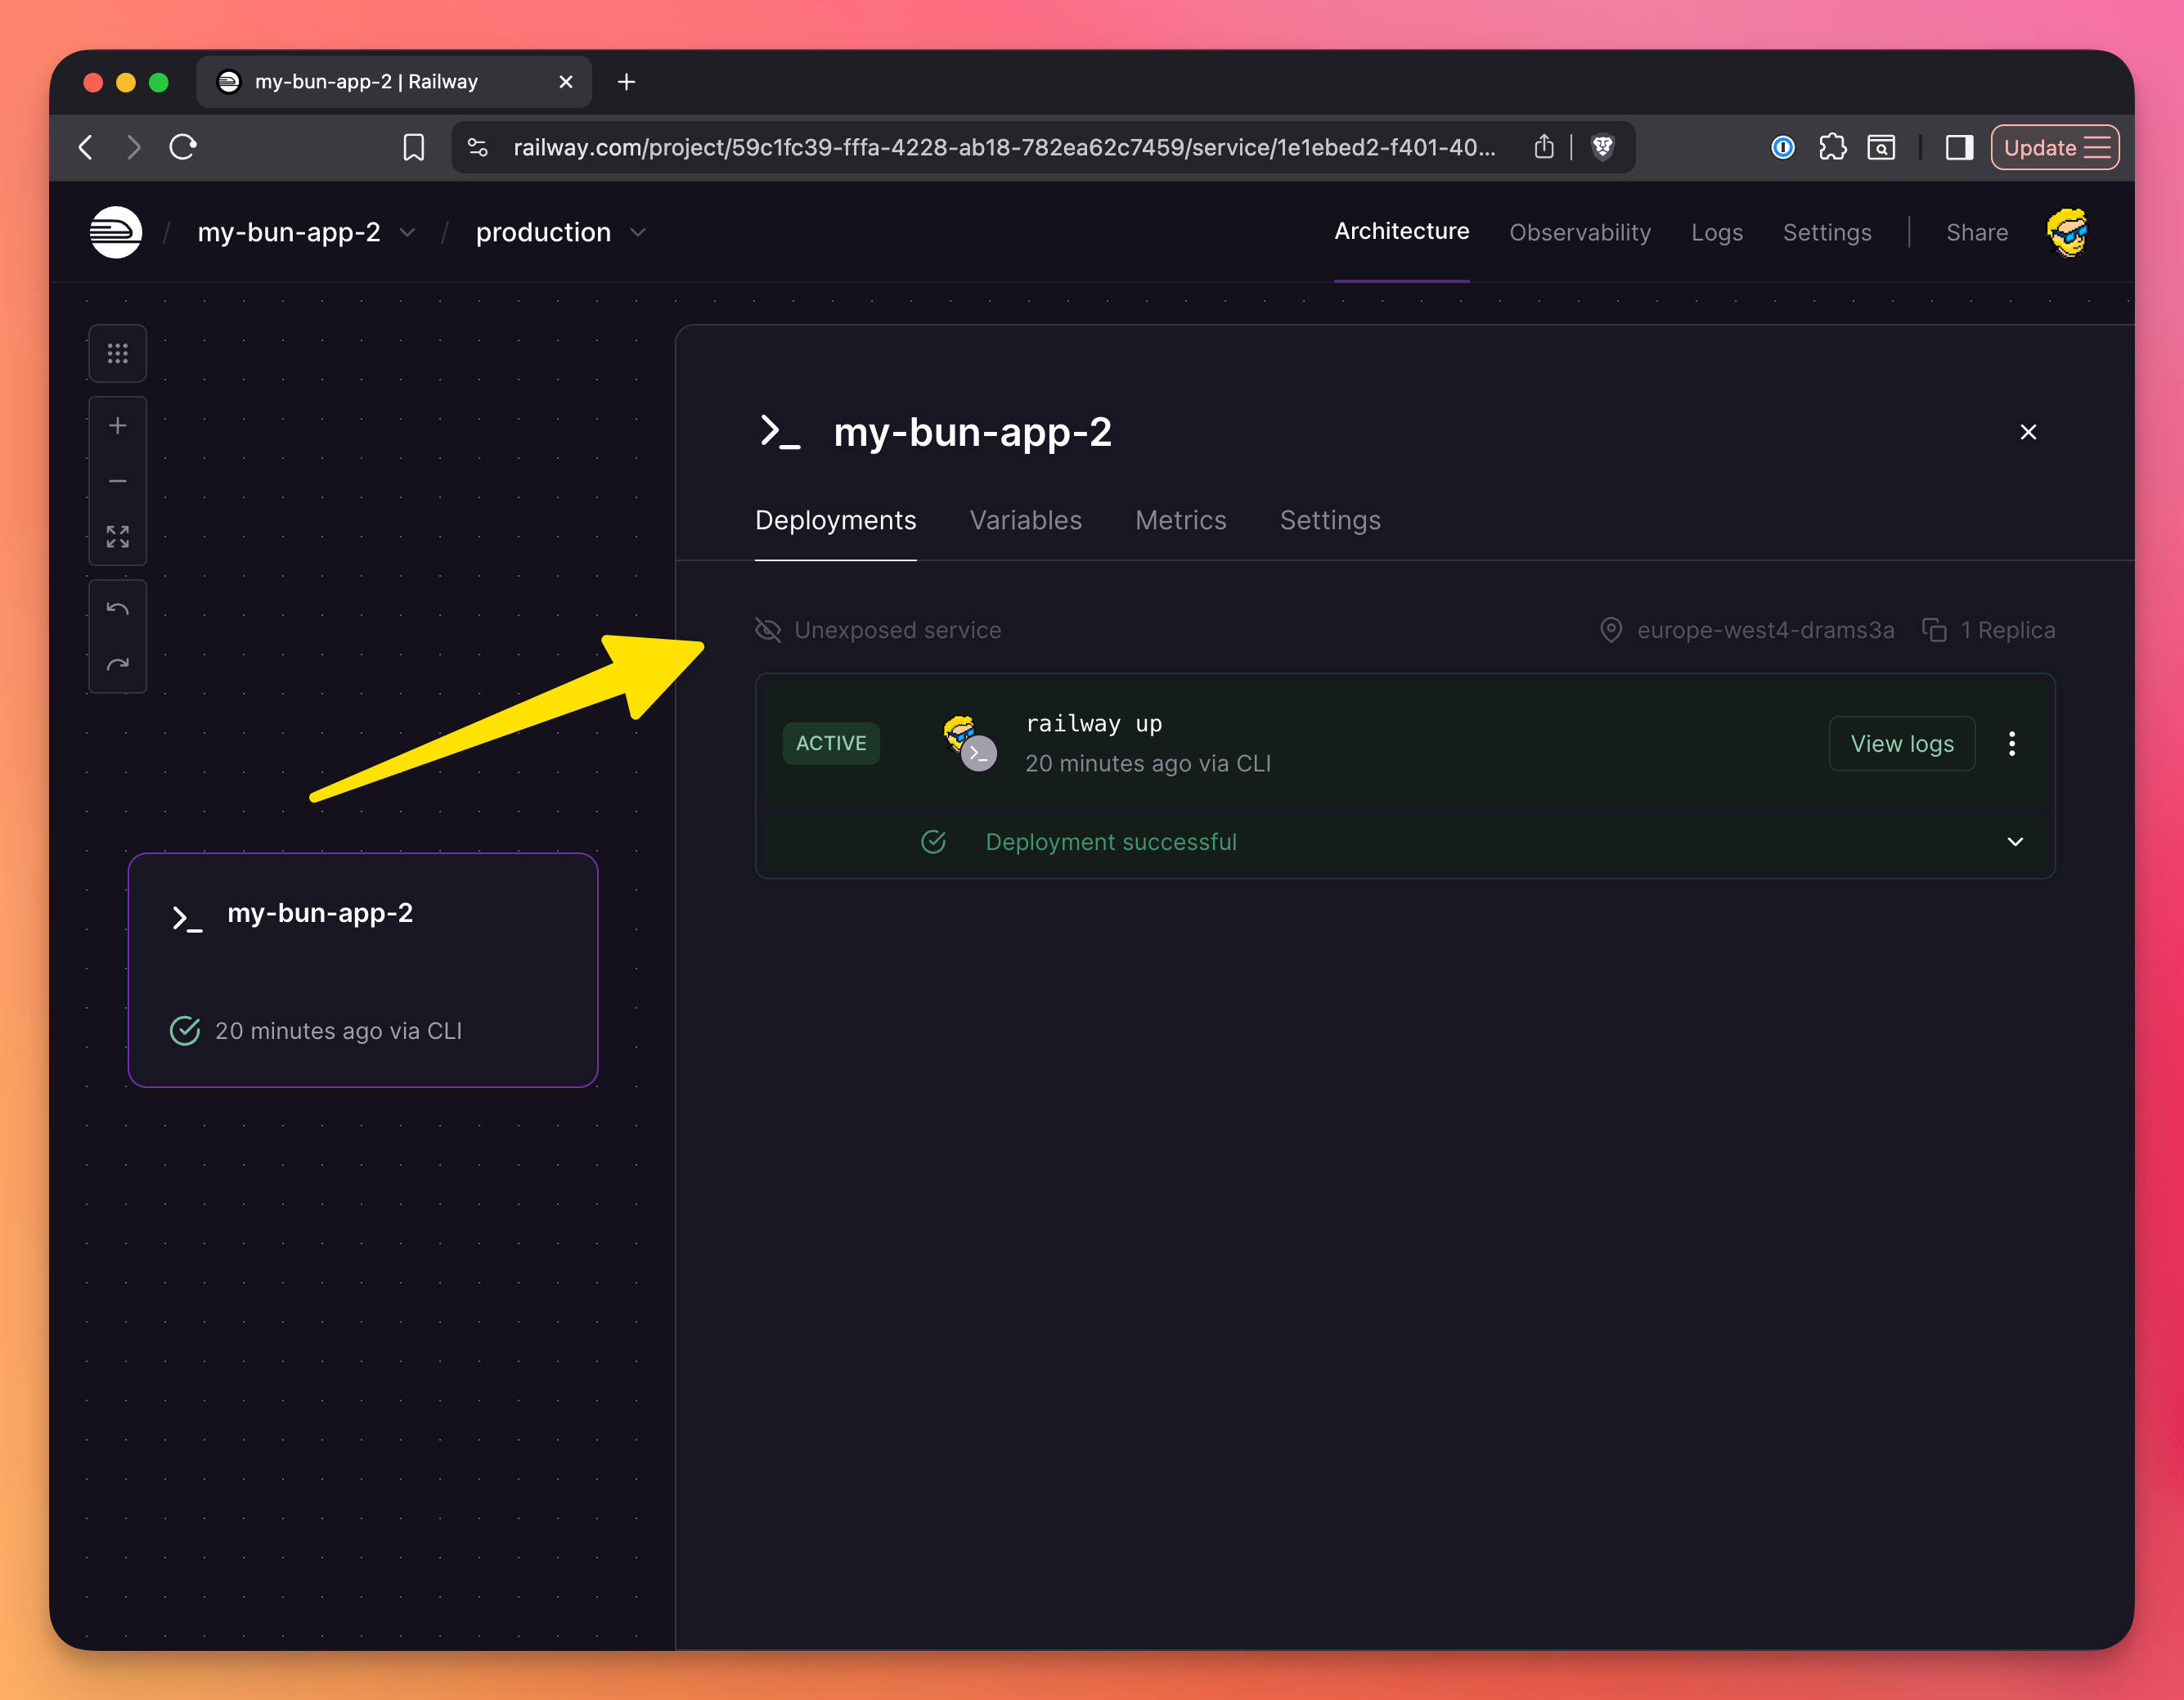Image resolution: width=2184 pixels, height=1700 pixels.
Task: Open deployment three-dot options menu
Action: pyautogui.click(x=2012, y=743)
